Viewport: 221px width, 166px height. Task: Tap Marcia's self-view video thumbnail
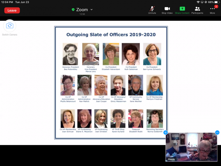pyautogui.click(x=191, y=147)
